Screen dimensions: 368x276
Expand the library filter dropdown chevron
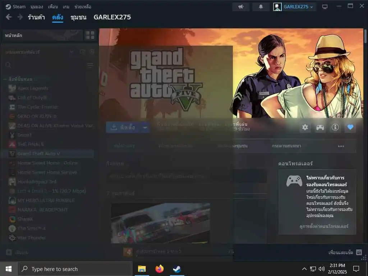[x=72, y=52]
